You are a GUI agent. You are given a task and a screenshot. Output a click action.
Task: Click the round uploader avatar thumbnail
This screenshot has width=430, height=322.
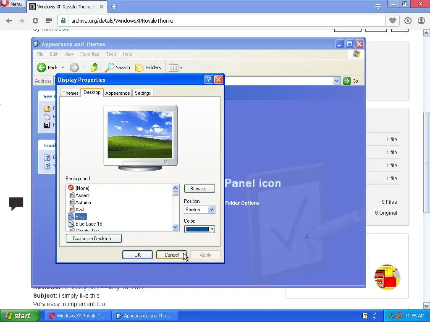click(x=387, y=277)
